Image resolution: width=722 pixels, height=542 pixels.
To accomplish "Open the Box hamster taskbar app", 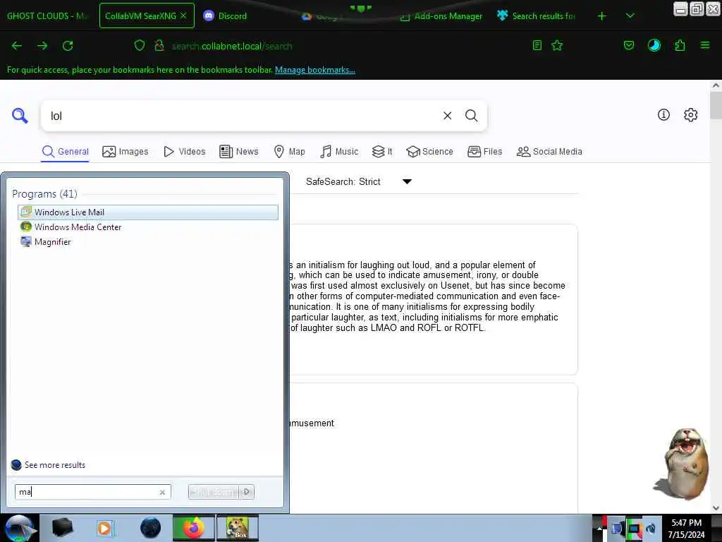I will point(238,528).
